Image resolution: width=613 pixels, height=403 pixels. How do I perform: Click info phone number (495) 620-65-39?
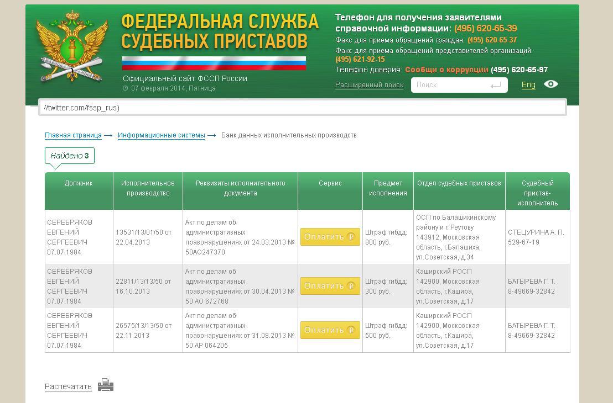pos(486,29)
